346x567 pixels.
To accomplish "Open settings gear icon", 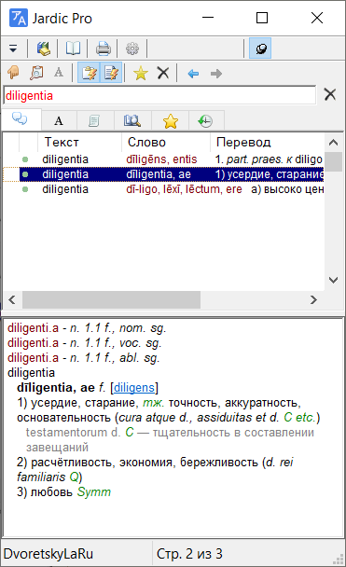I will [x=132, y=48].
